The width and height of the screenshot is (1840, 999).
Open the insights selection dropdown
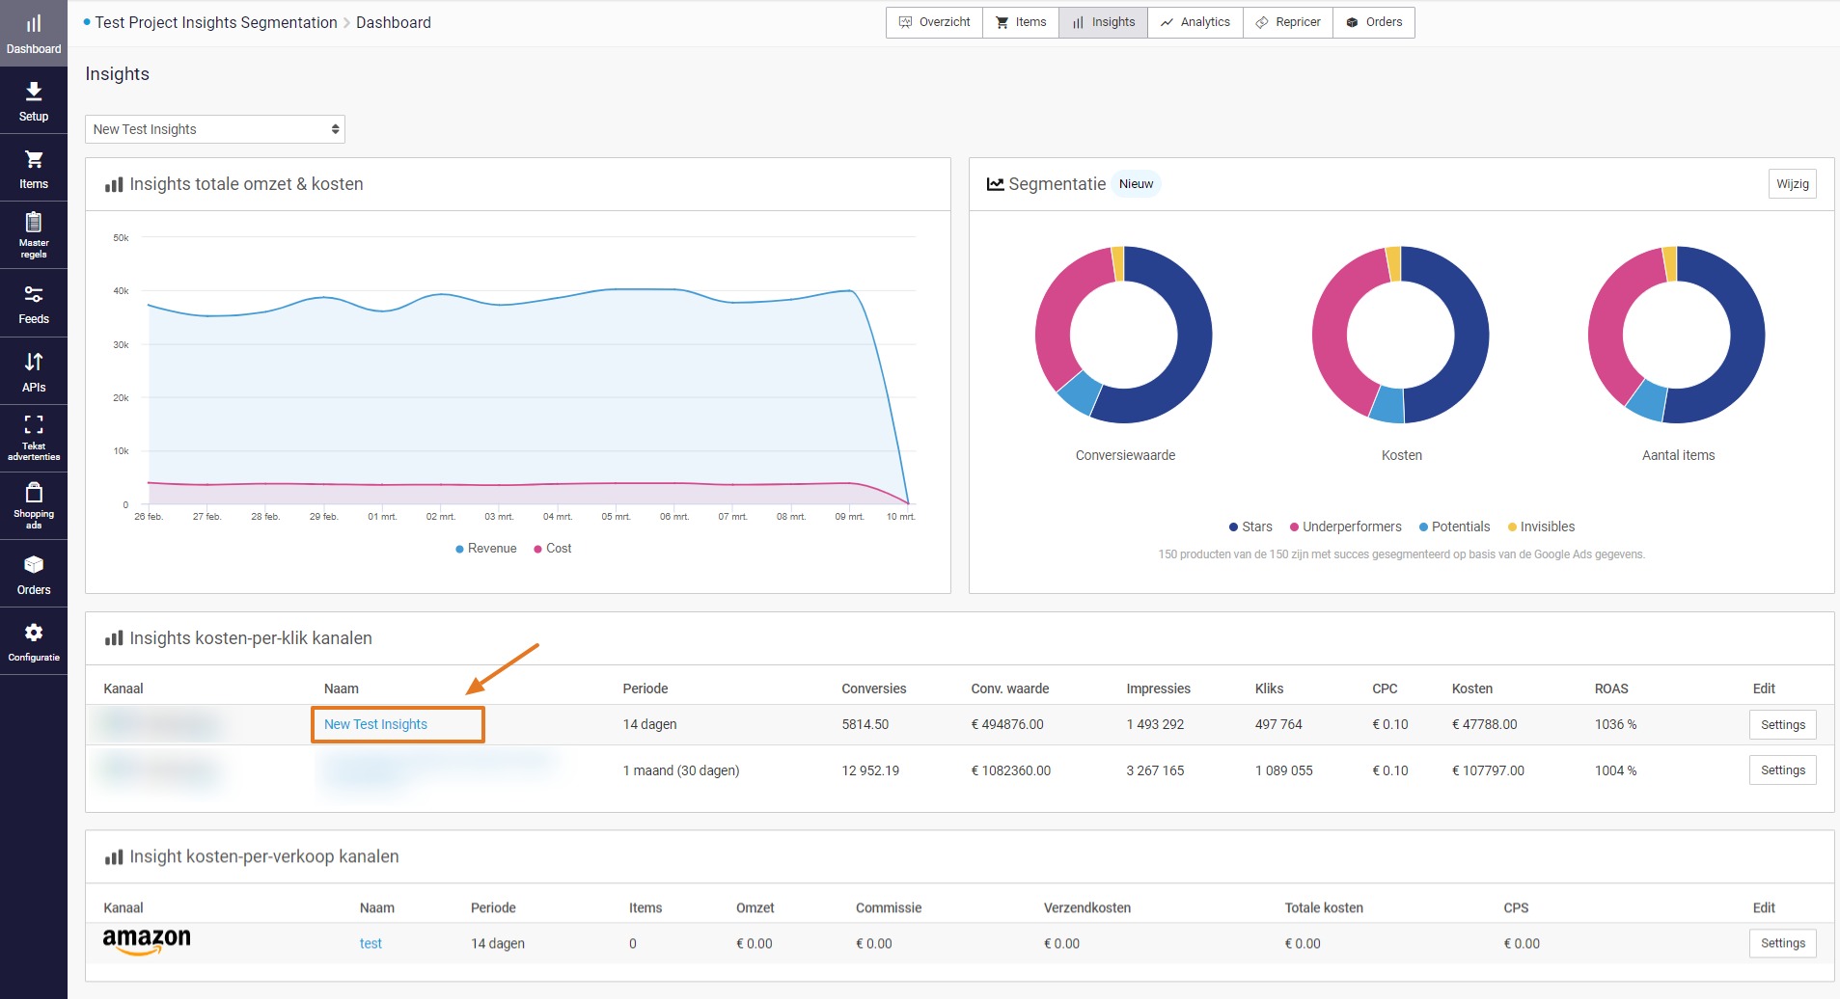pos(214,128)
